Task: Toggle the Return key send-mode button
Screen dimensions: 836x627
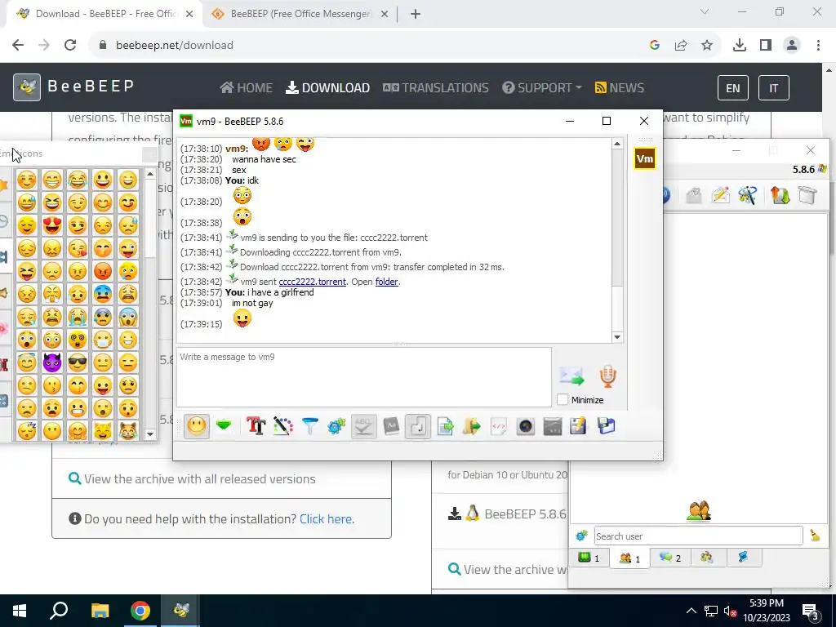Action: [x=418, y=426]
